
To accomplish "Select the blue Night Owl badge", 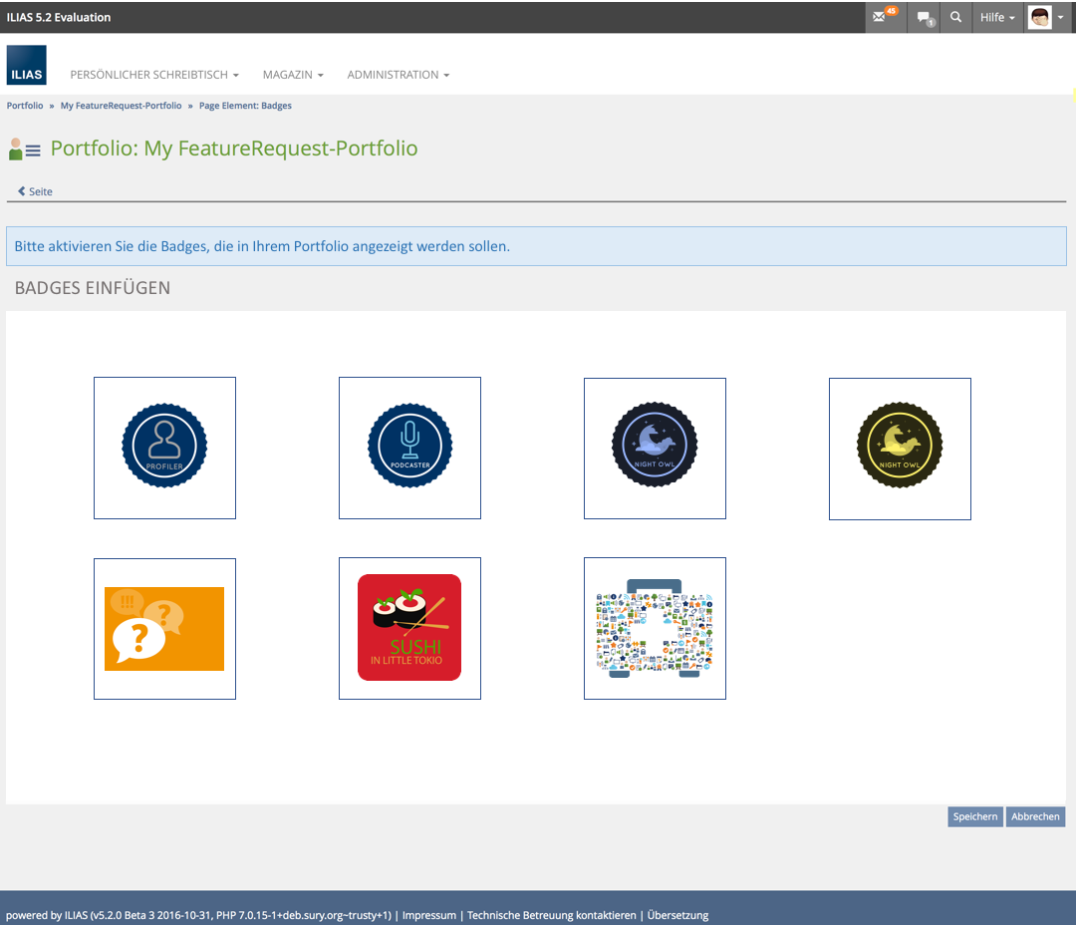I will tap(655, 448).
